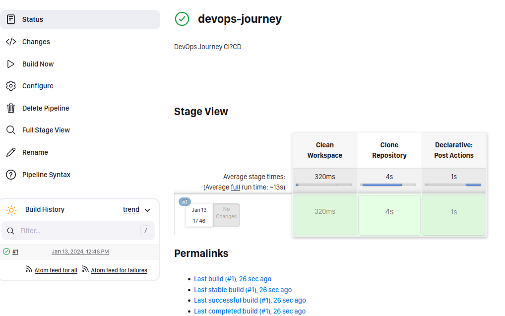Screen dimensions: 505x316
Task: Click the #1 build badge in Stage View
Action: point(185,201)
